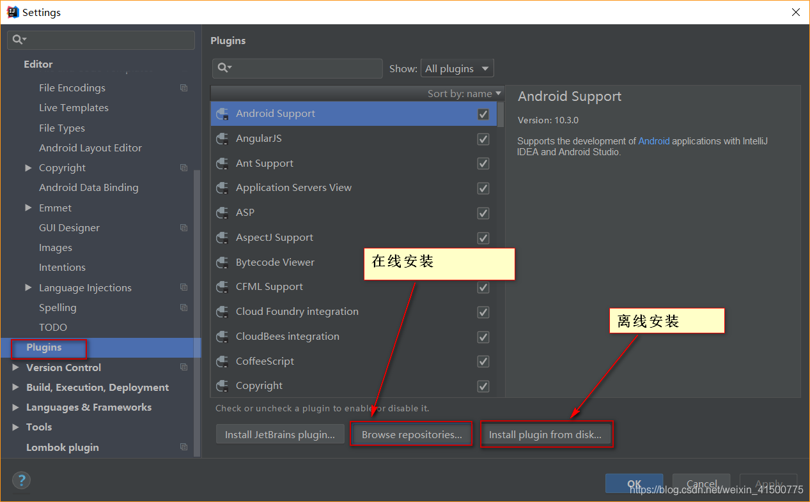Expand Languages & Frameworks section
This screenshot has width=810, height=502.
point(15,407)
